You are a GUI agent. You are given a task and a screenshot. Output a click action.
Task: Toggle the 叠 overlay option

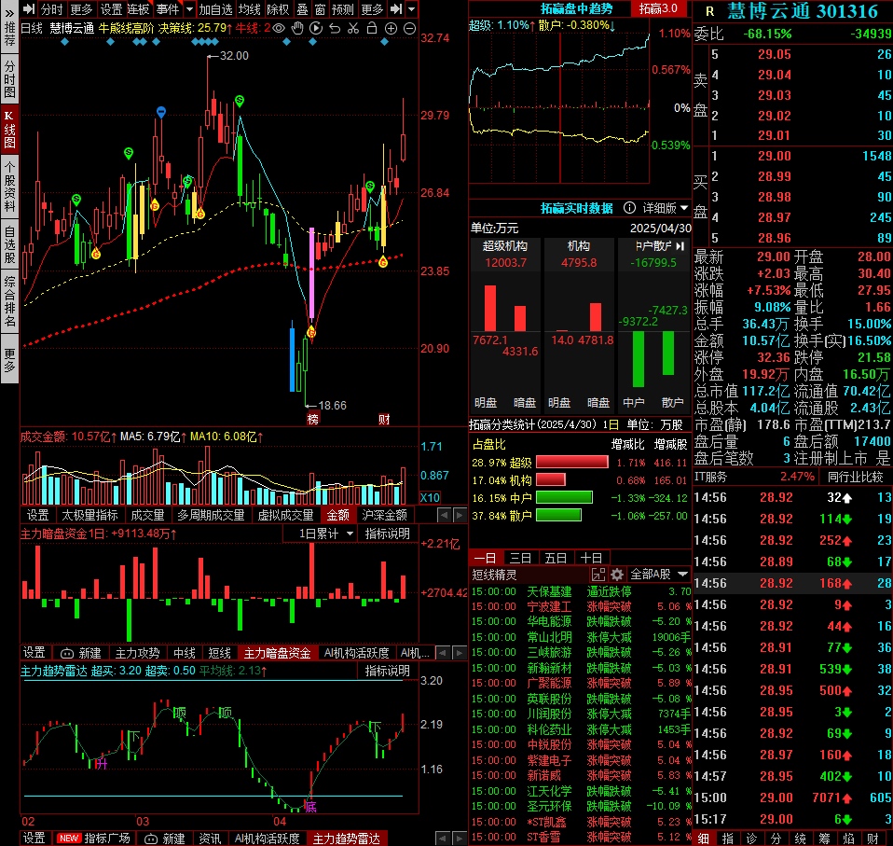coord(302,9)
